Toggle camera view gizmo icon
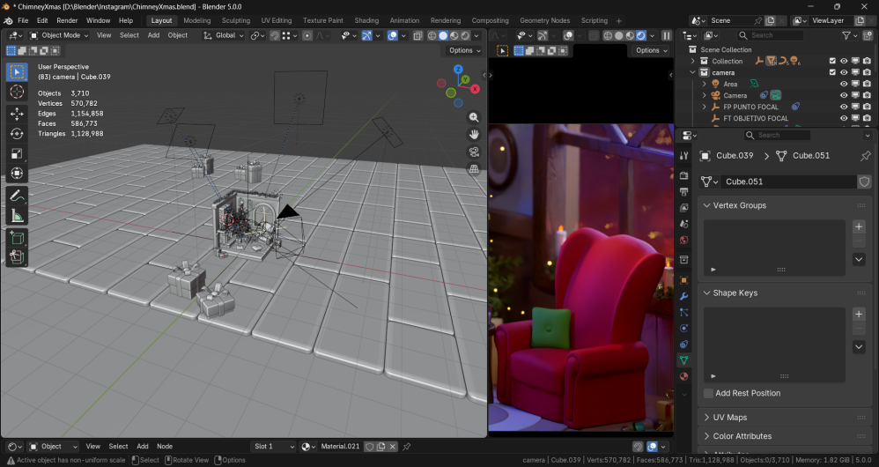This screenshot has width=879, height=467. pos(474,152)
